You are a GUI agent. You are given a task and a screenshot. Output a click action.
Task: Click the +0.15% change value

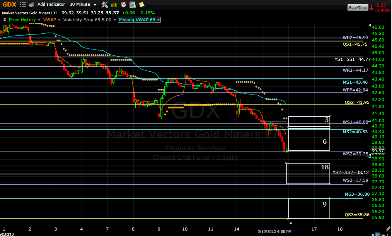(x=146, y=13)
